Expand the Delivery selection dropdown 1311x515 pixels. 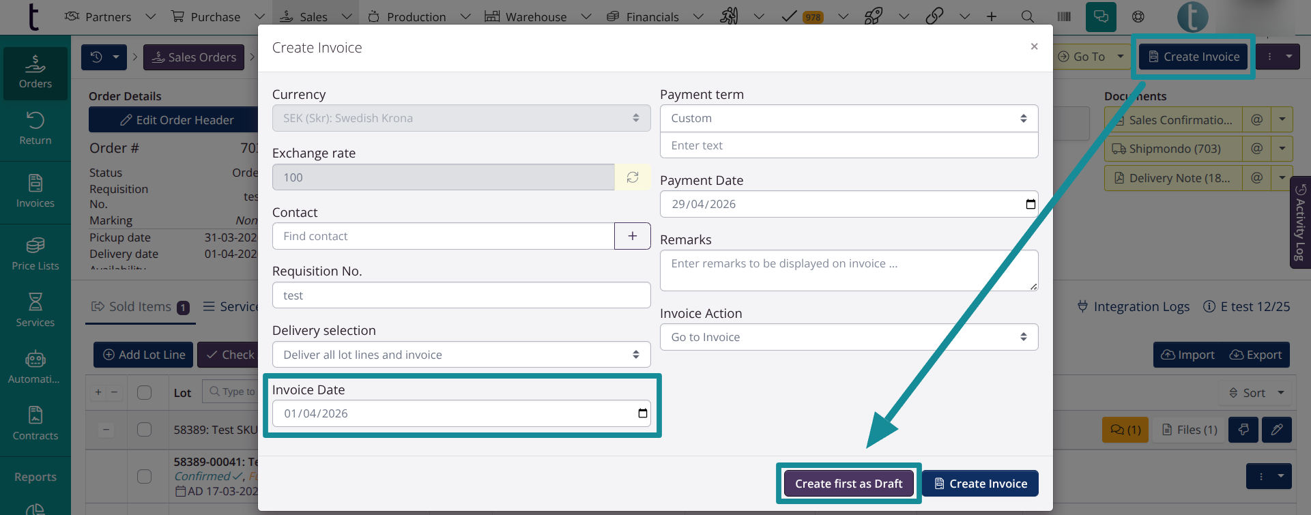(x=461, y=355)
